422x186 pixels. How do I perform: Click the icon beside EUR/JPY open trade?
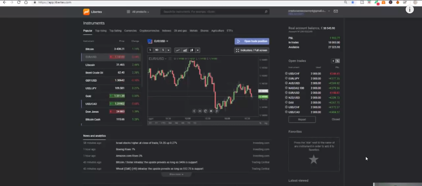[286, 78]
